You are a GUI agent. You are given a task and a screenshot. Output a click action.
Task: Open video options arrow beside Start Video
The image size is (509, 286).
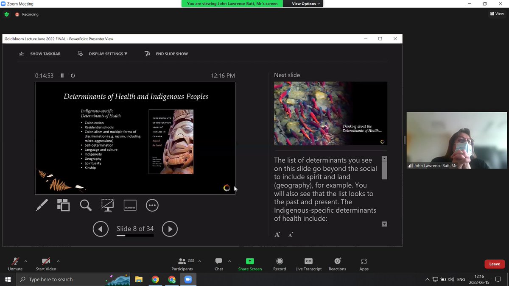tap(58, 261)
